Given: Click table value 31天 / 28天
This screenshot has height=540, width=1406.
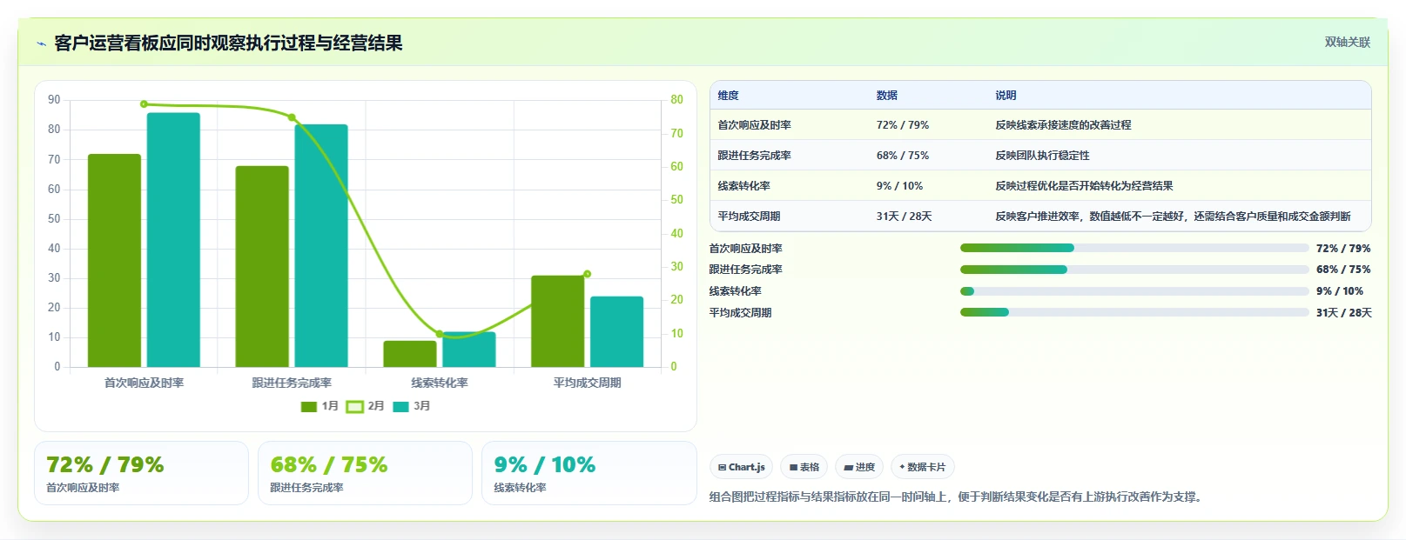Looking at the screenshot, I should pyautogui.click(x=904, y=217).
